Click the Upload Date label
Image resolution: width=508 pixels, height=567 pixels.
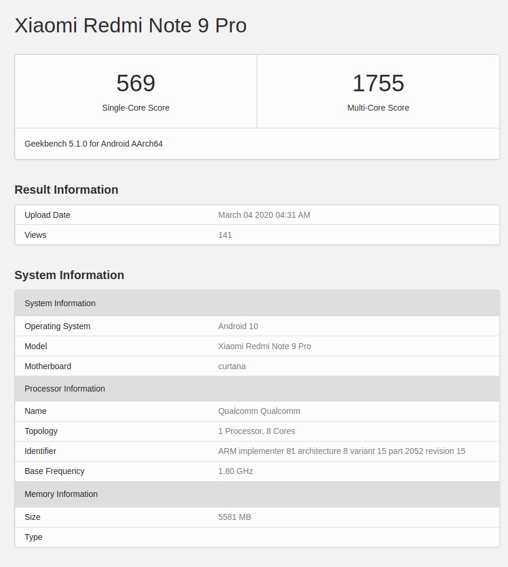(x=47, y=215)
